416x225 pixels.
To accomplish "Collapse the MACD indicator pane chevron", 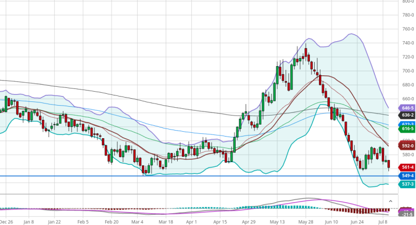I will [390, 202].
